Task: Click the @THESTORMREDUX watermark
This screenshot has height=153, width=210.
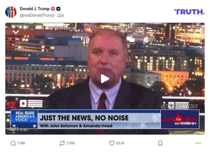Action: tap(179, 106)
